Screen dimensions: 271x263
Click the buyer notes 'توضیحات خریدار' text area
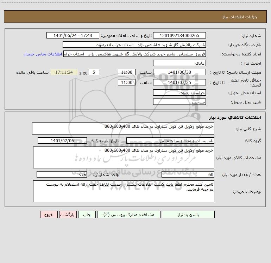[x=124, y=191]
